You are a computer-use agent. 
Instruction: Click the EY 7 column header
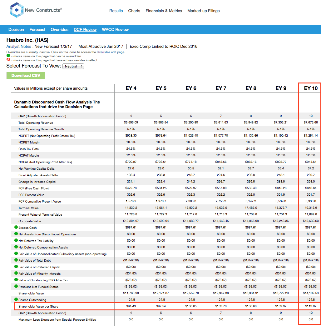221,88
